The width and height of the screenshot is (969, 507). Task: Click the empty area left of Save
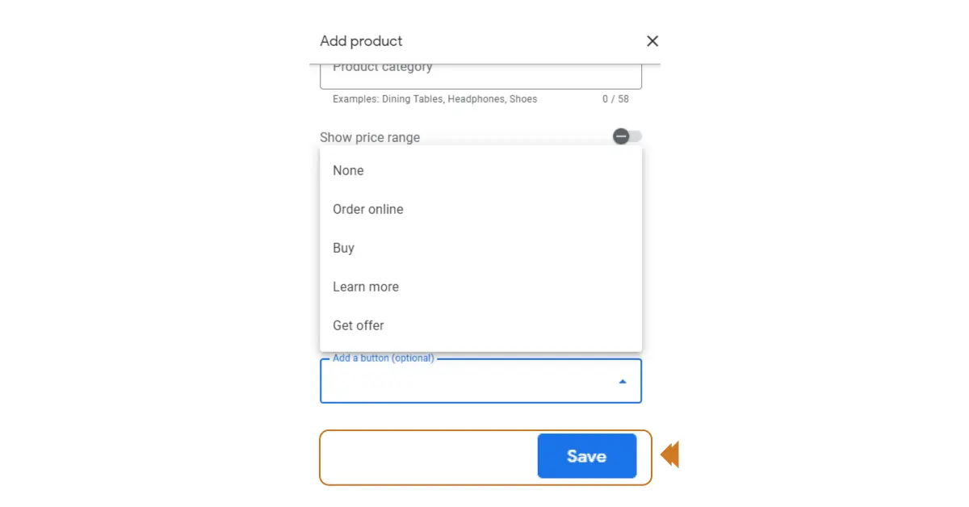click(x=428, y=457)
